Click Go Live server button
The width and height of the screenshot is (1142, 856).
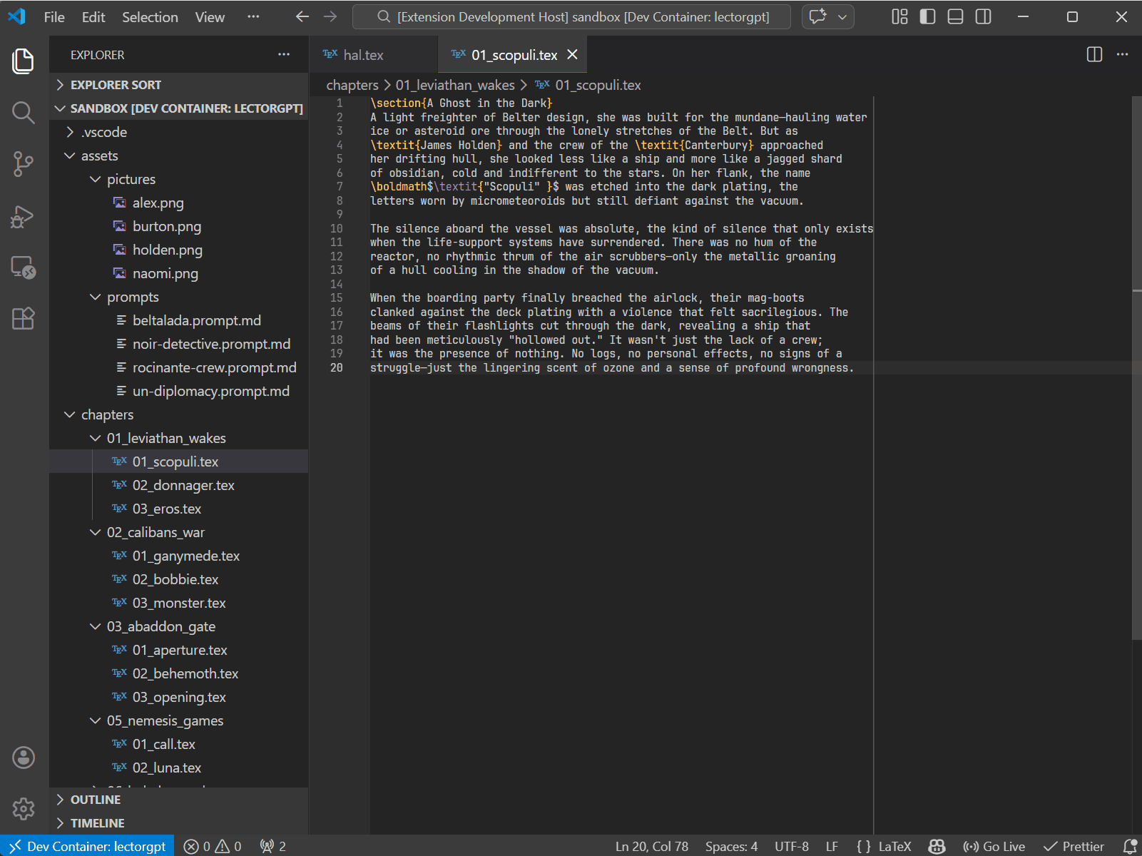point(994,846)
